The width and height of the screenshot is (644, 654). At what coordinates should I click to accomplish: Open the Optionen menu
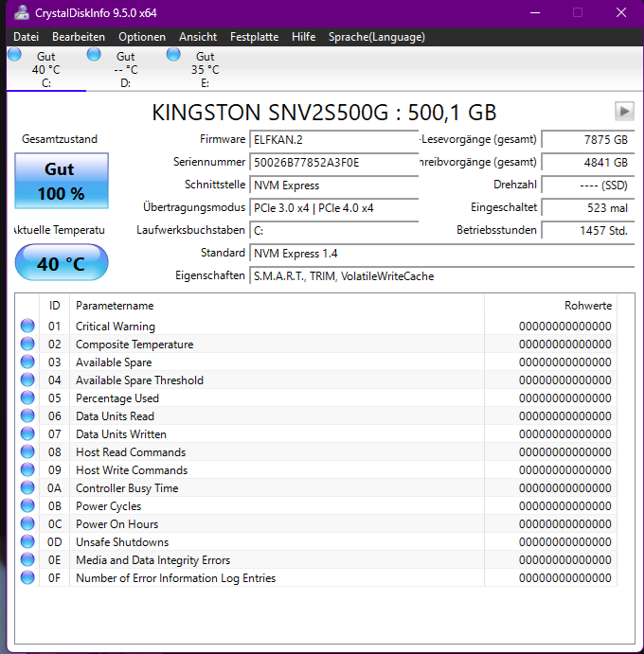142,37
